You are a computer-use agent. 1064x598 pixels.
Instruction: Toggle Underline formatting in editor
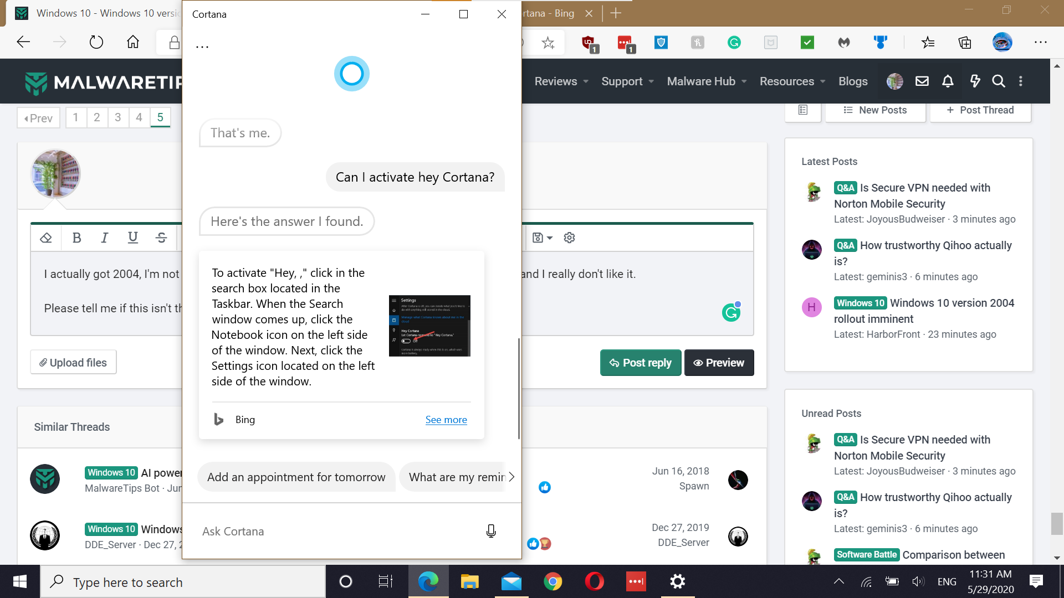[x=132, y=238]
